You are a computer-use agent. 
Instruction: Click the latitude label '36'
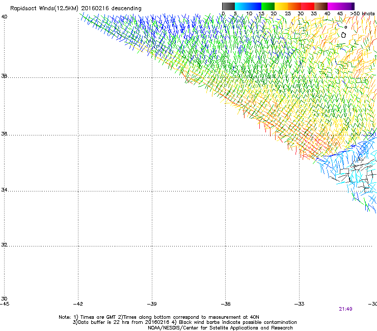4,133
